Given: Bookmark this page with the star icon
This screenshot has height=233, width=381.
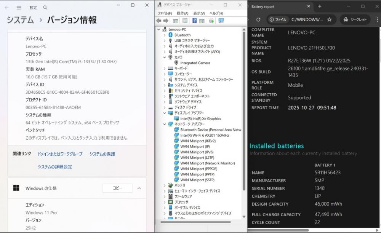Looking at the screenshot, I should click(329, 19).
